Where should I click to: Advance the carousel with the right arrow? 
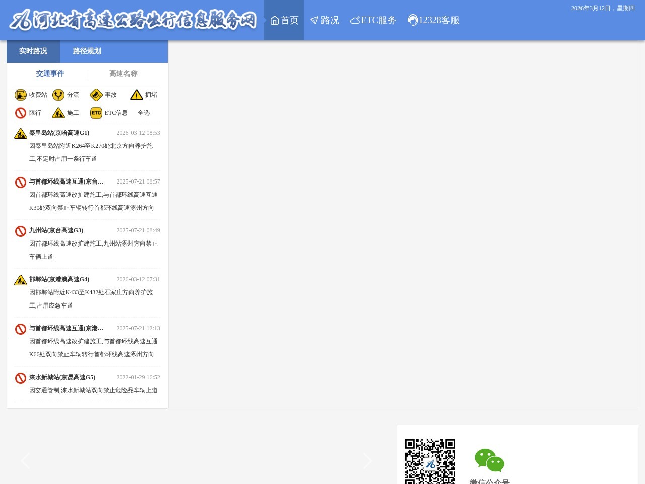(367, 461)
